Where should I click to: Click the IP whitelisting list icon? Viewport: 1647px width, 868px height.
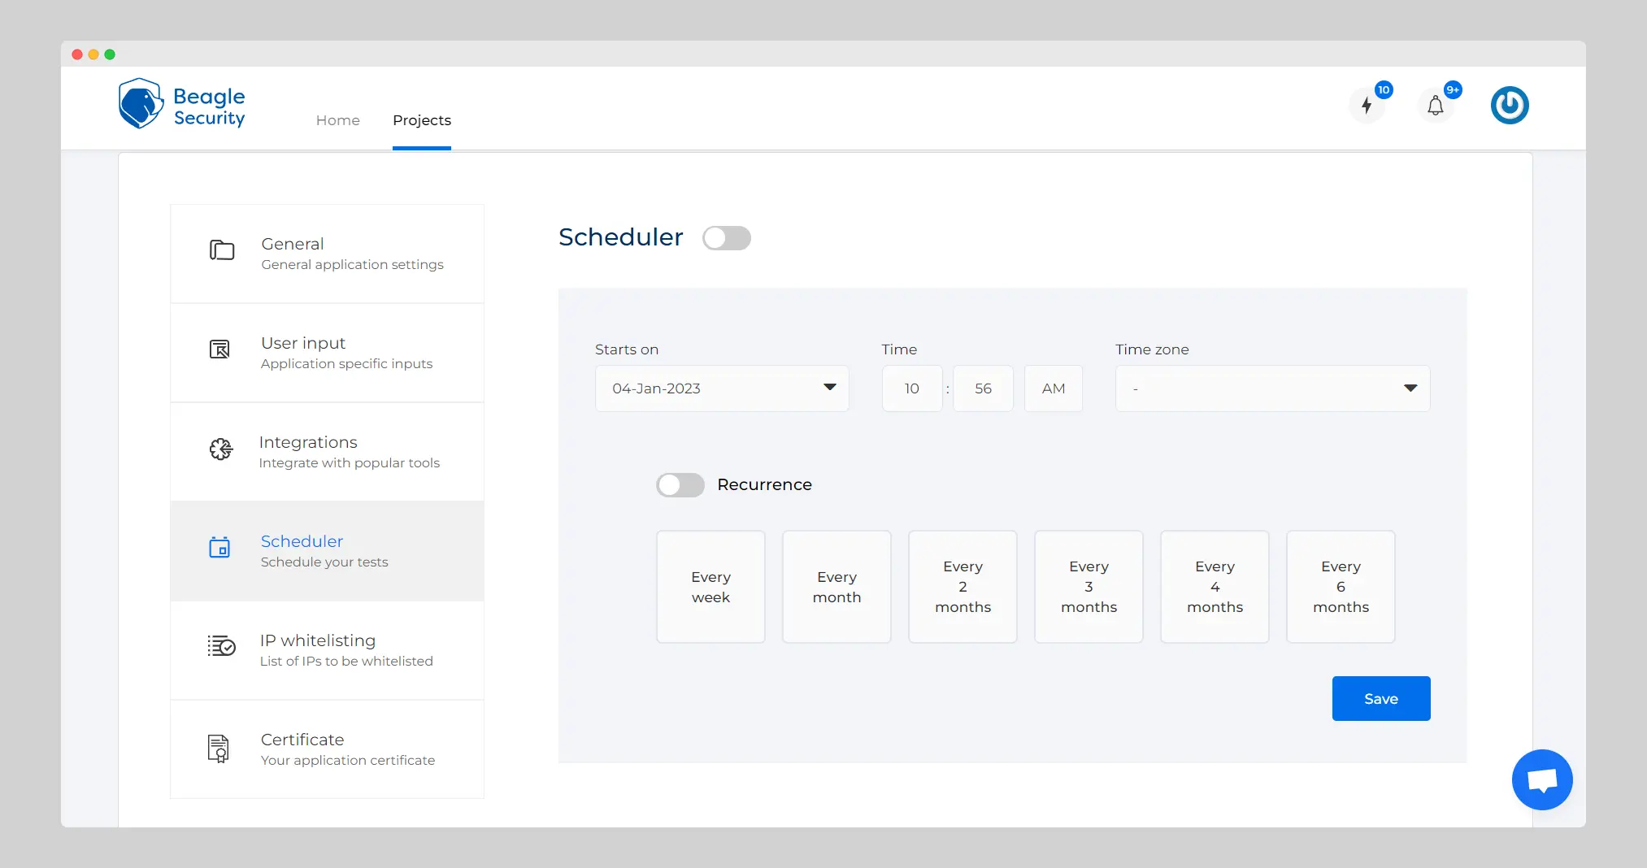pyautogui.click(x=221, y=646)
